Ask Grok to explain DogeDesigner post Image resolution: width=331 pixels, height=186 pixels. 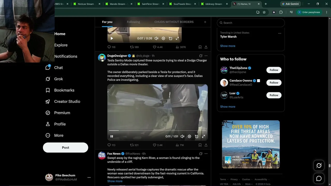click(201, 56)
